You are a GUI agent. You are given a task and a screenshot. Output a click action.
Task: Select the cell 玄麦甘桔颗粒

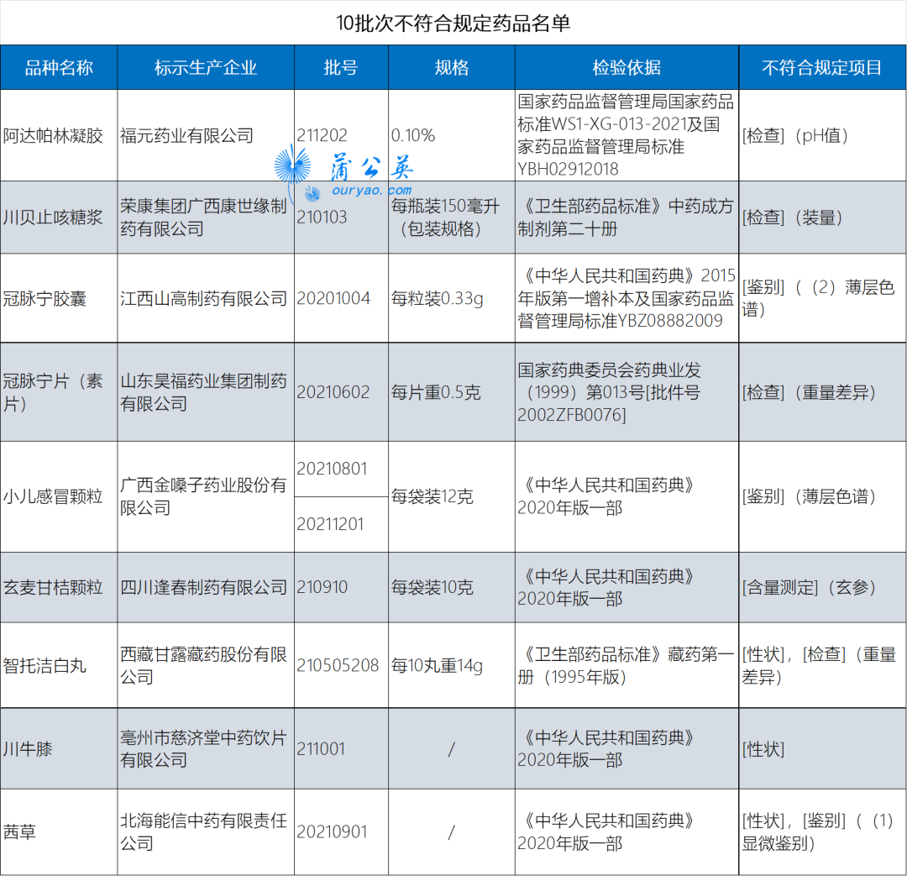coord(59,587)
